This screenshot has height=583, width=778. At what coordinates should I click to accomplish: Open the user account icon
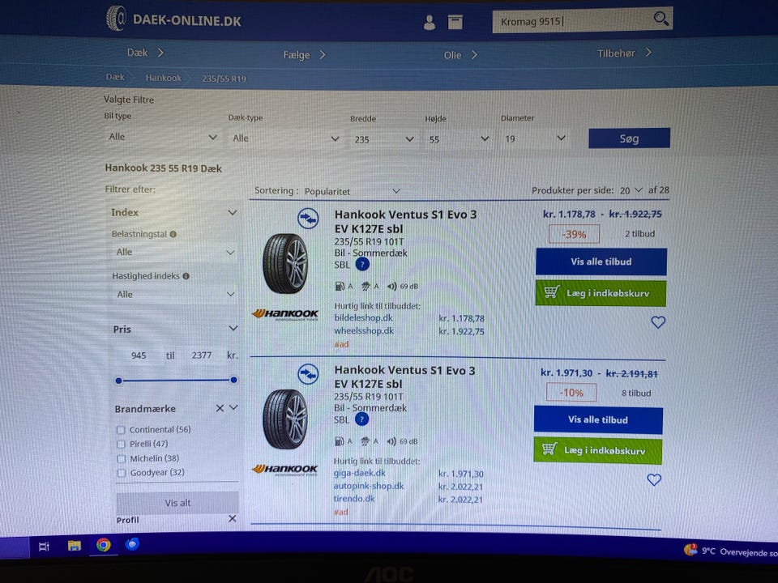point(430,23)
